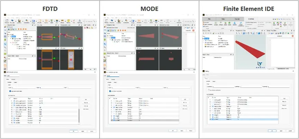Select port 2 in FDTD objects tree
Screen dimensions: 299x139
[20, 49]
